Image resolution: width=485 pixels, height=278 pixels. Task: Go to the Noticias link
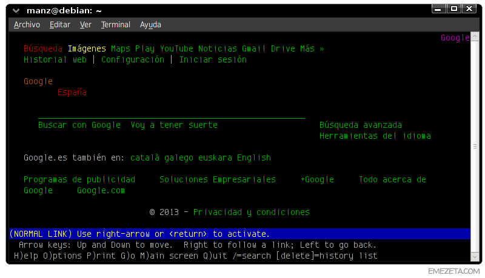218,49
